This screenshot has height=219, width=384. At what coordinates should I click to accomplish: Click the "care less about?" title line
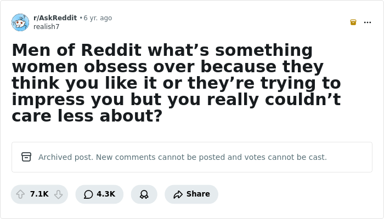87,117
